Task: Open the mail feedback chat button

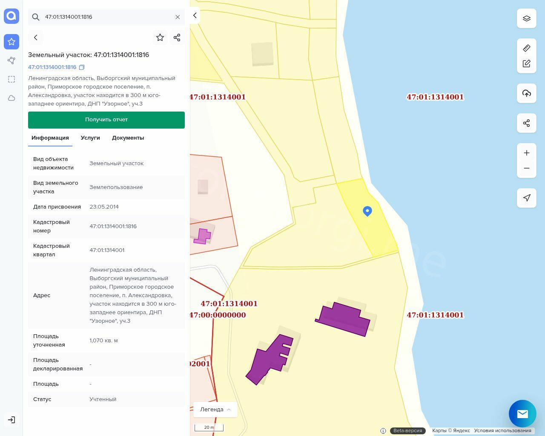Action: pyautogui.click(x=522, y=413)
